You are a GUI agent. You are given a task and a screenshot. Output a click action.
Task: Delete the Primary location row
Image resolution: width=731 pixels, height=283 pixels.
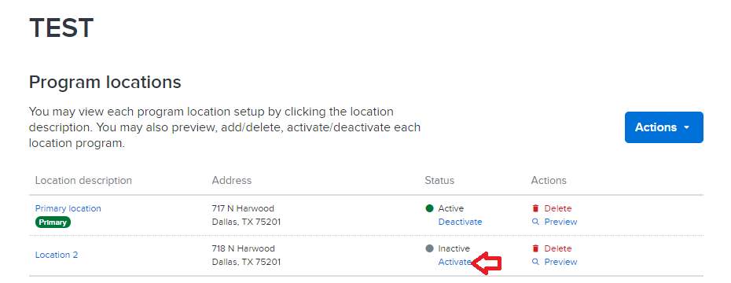click(557, 208)
